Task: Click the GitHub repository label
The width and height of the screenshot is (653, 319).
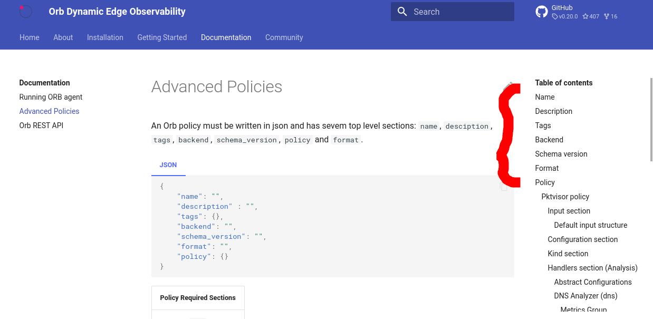Action: tap(562, 8)
